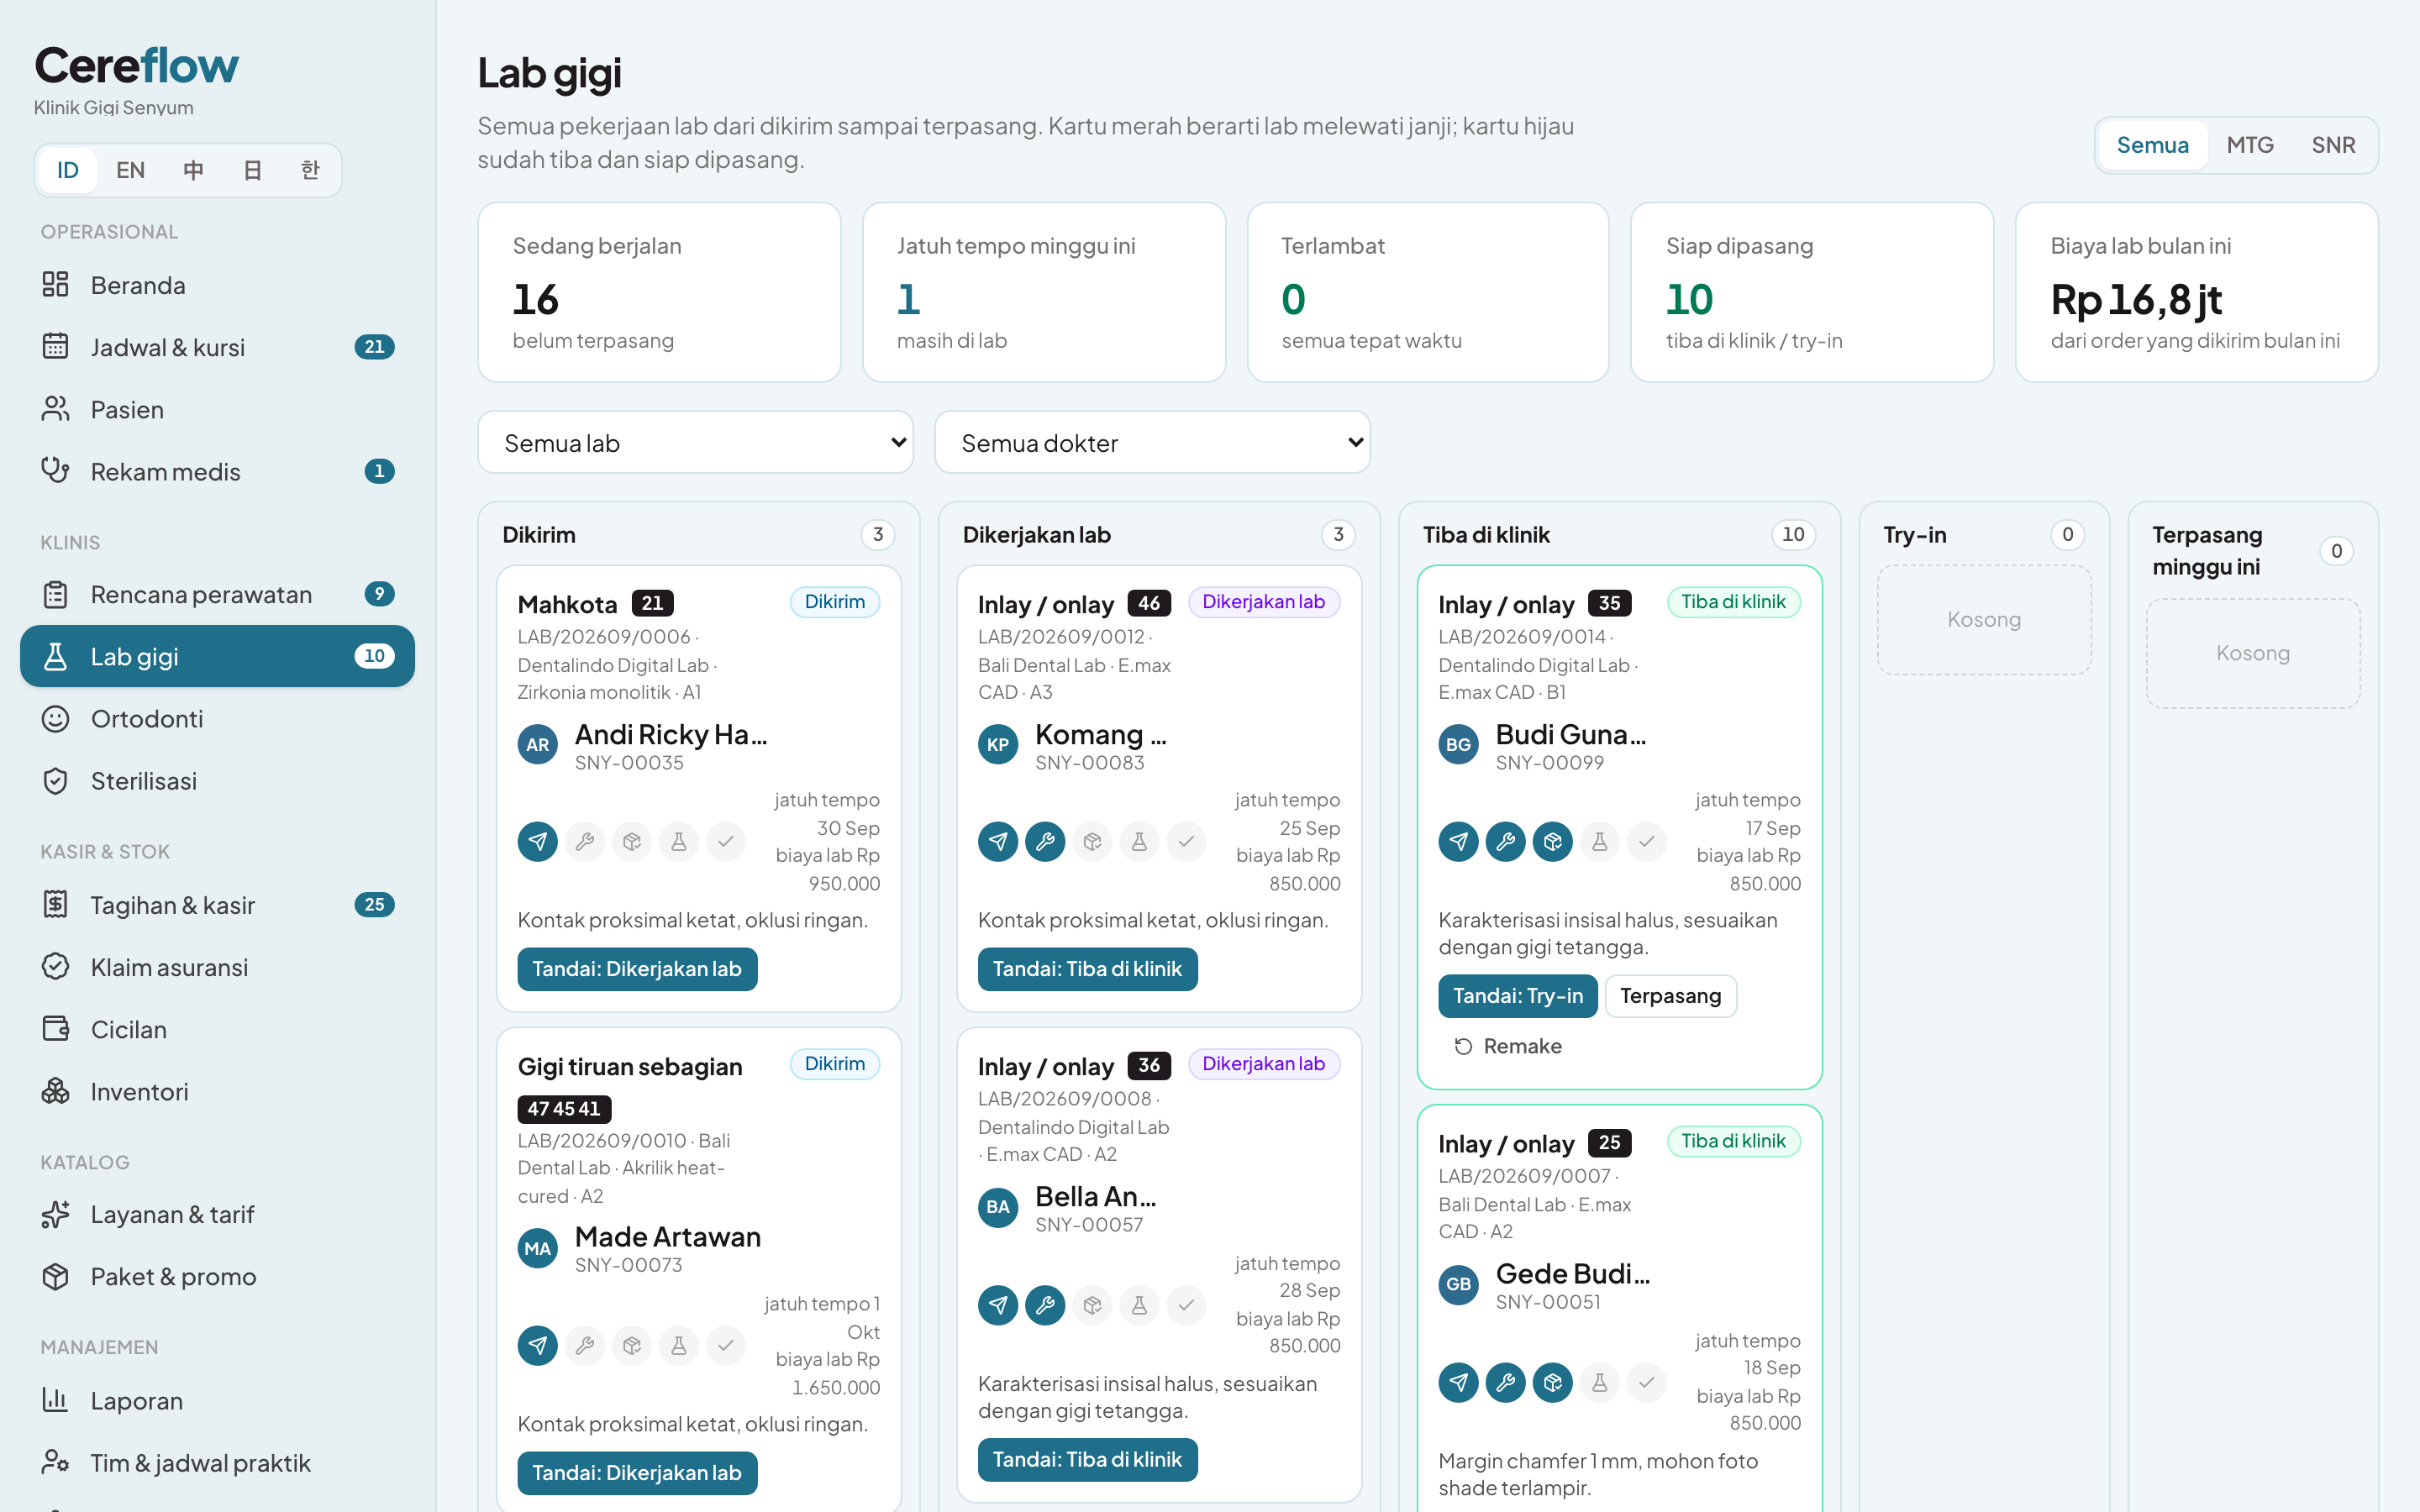The height and width of the screenshot is (1512, 2420).
Task: Click Tandai: Try-in on Budi Guna card
Action: coord(1517,996)
